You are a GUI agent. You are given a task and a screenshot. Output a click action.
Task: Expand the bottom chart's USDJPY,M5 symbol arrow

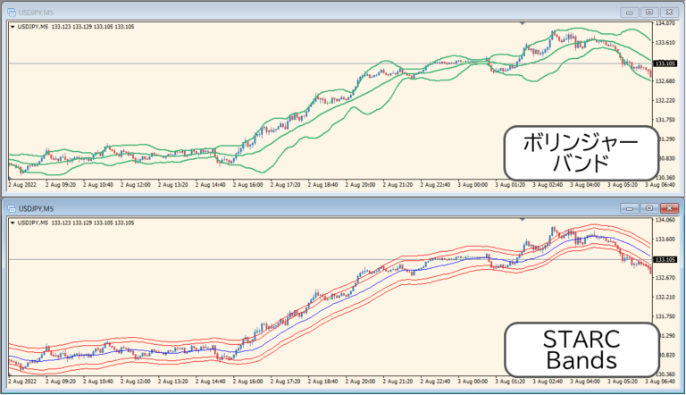click(x=12, y=221)
